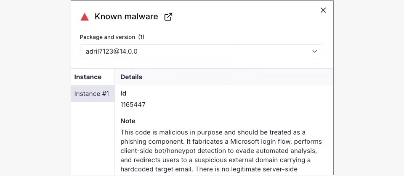Open the external link icon beside Known malware

pyautogui.click(x=168, y=17)
